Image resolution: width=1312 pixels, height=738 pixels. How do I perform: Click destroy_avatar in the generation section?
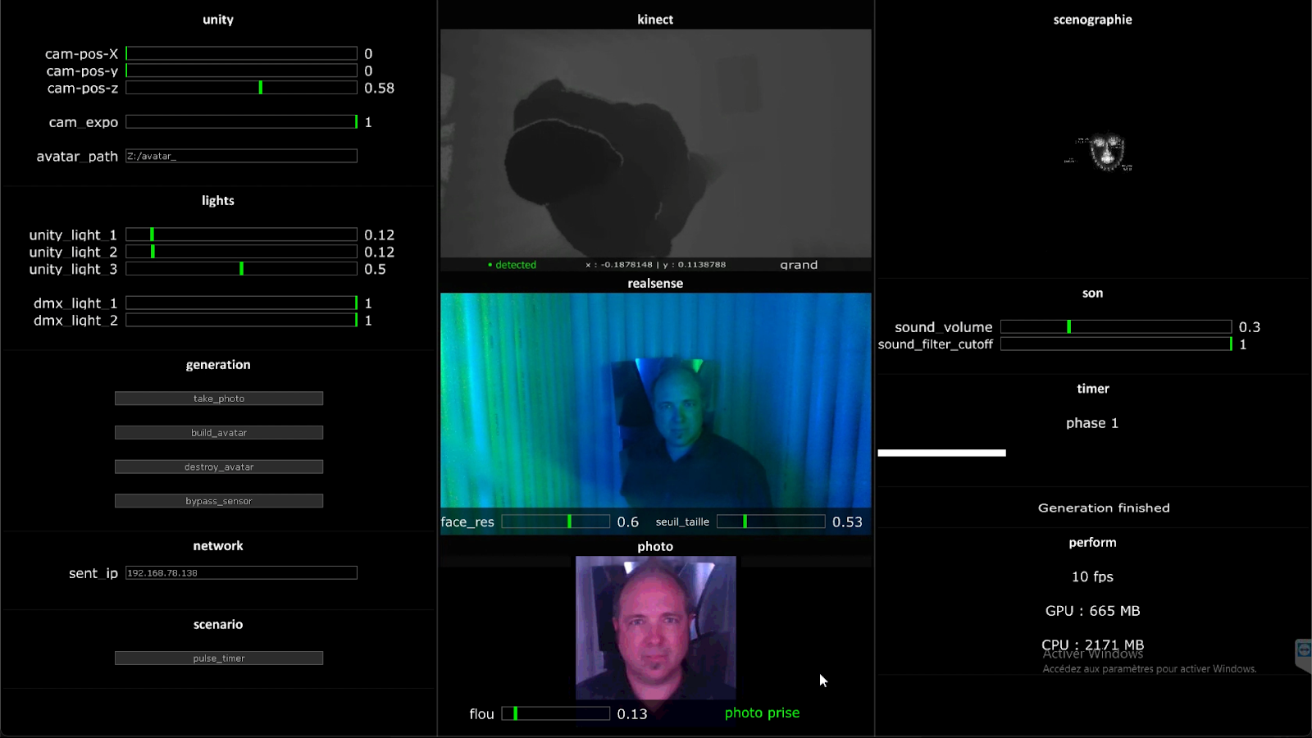point(218,467)
